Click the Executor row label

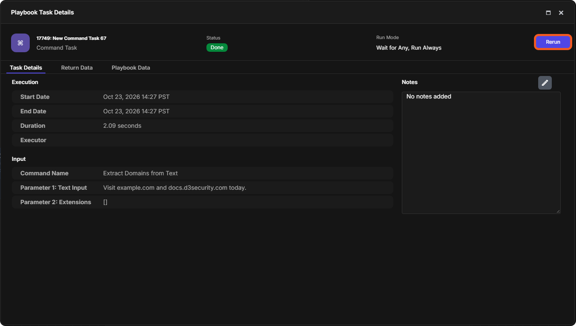[x=33, y=140]
